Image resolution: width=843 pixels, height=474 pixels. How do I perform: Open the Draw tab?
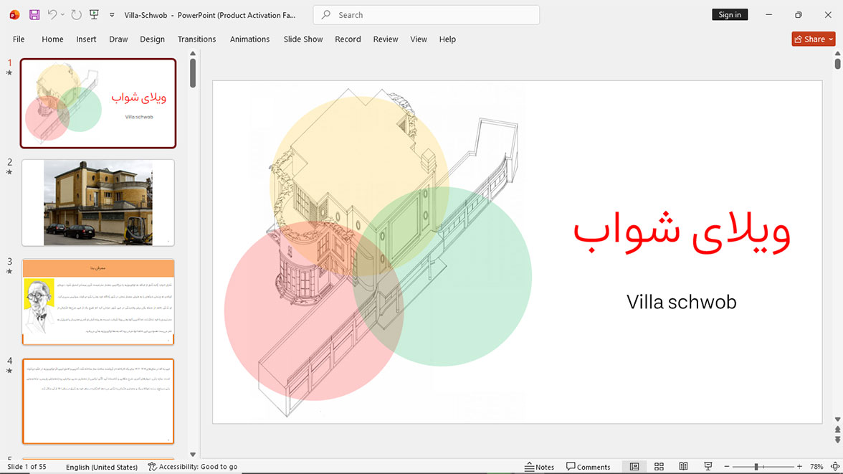[x=118, y=39]
